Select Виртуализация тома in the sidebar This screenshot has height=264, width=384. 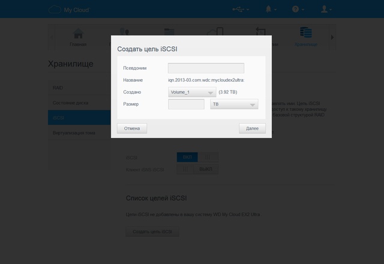79,133
